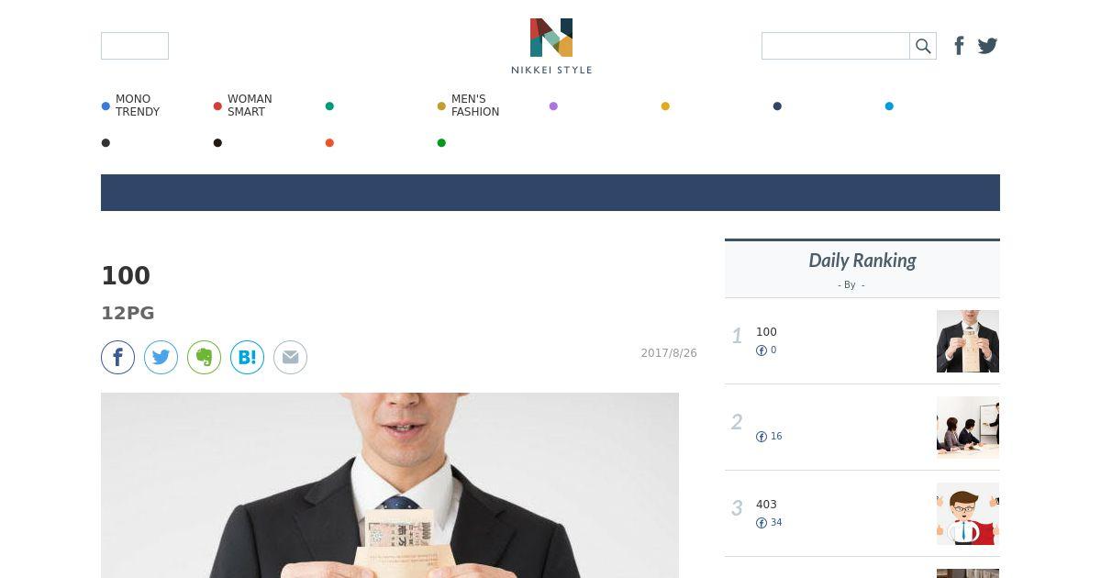Open ranking item 3 titled 403
The image size is (1101, 578).
(766, 505)
